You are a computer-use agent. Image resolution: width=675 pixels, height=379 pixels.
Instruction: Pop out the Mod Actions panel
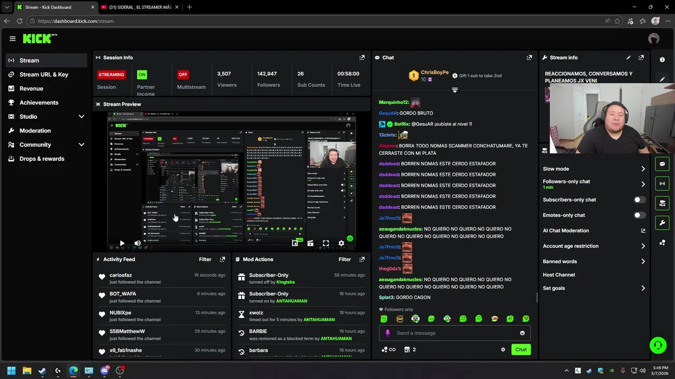pyautogui.click(x=362, y=259)
